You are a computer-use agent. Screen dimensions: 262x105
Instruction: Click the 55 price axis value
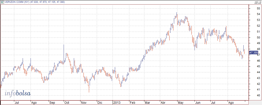pyautogui.click(x=258, y=8)
